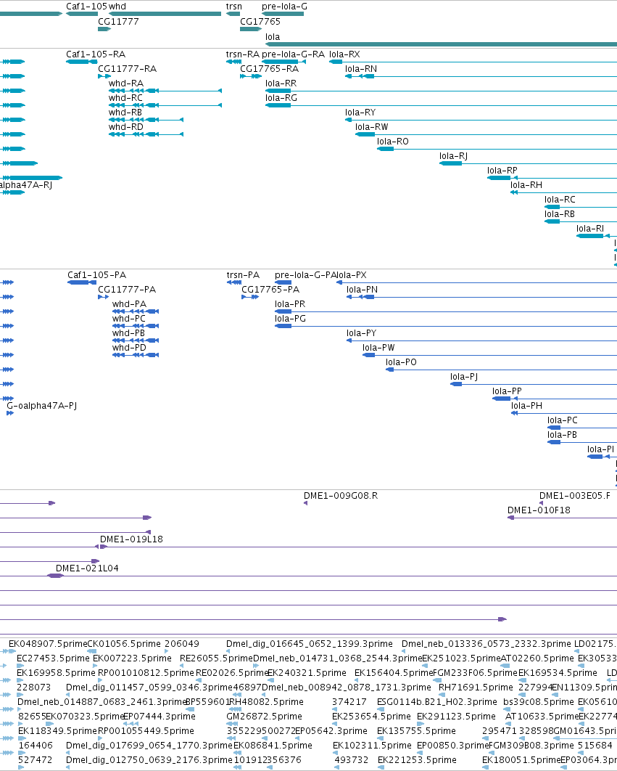Click the trsn gene label
Image resolution: width=617 pixels, height=771 pixels.
234,7
